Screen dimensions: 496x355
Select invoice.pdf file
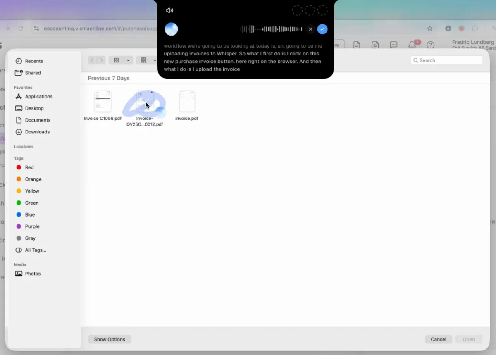tap(187, 106)
